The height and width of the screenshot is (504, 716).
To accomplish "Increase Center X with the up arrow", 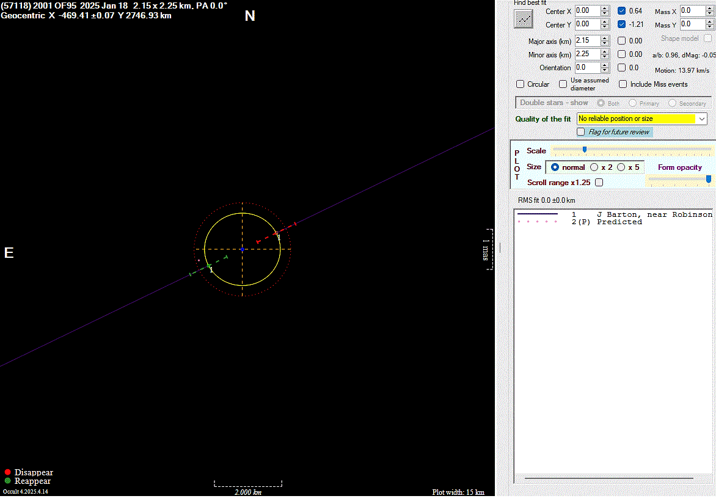I will tap(605, 8).
